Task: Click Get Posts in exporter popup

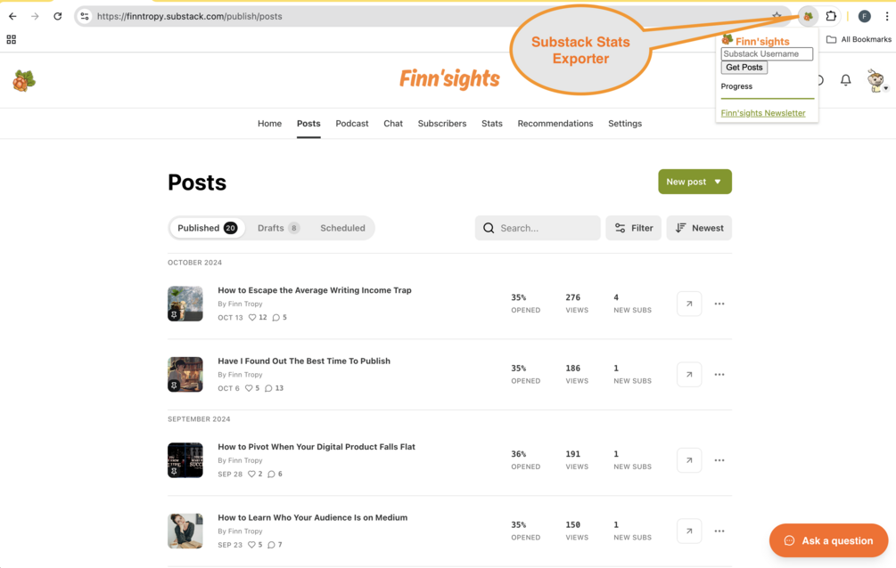Action: (x=744, y=68)
